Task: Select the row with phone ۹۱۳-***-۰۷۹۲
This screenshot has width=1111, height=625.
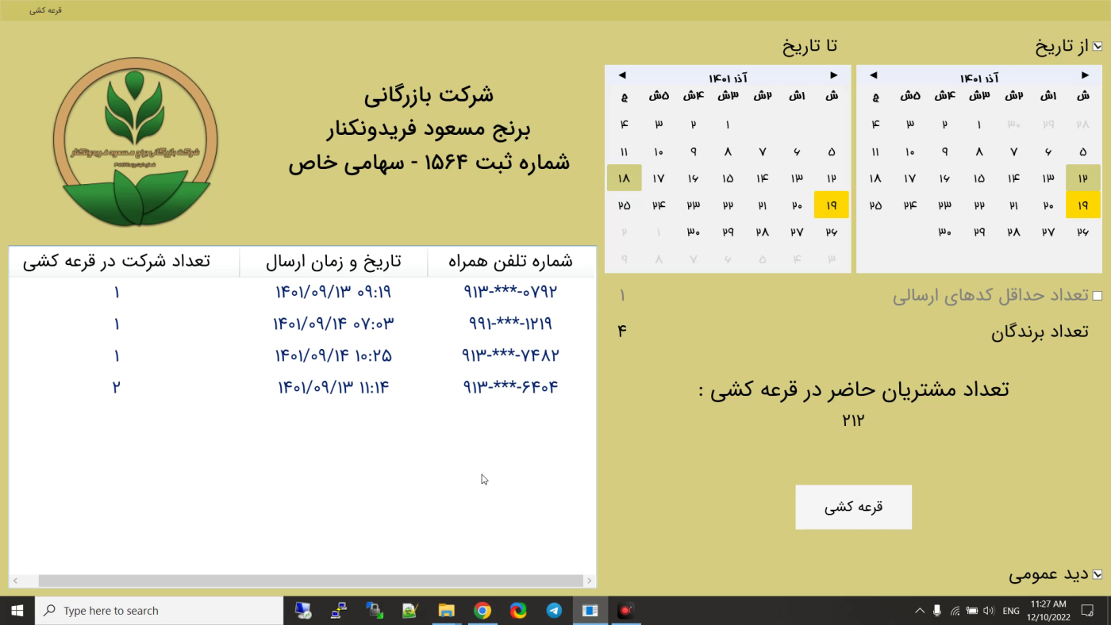Action: (x=302, y=292)
